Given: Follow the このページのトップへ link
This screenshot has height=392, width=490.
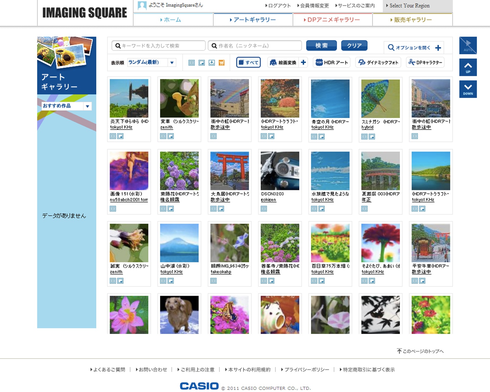Looking at the screenshot, I should point(420,351).
